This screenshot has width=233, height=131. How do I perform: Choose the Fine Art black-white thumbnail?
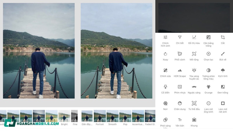click(75, 118)
